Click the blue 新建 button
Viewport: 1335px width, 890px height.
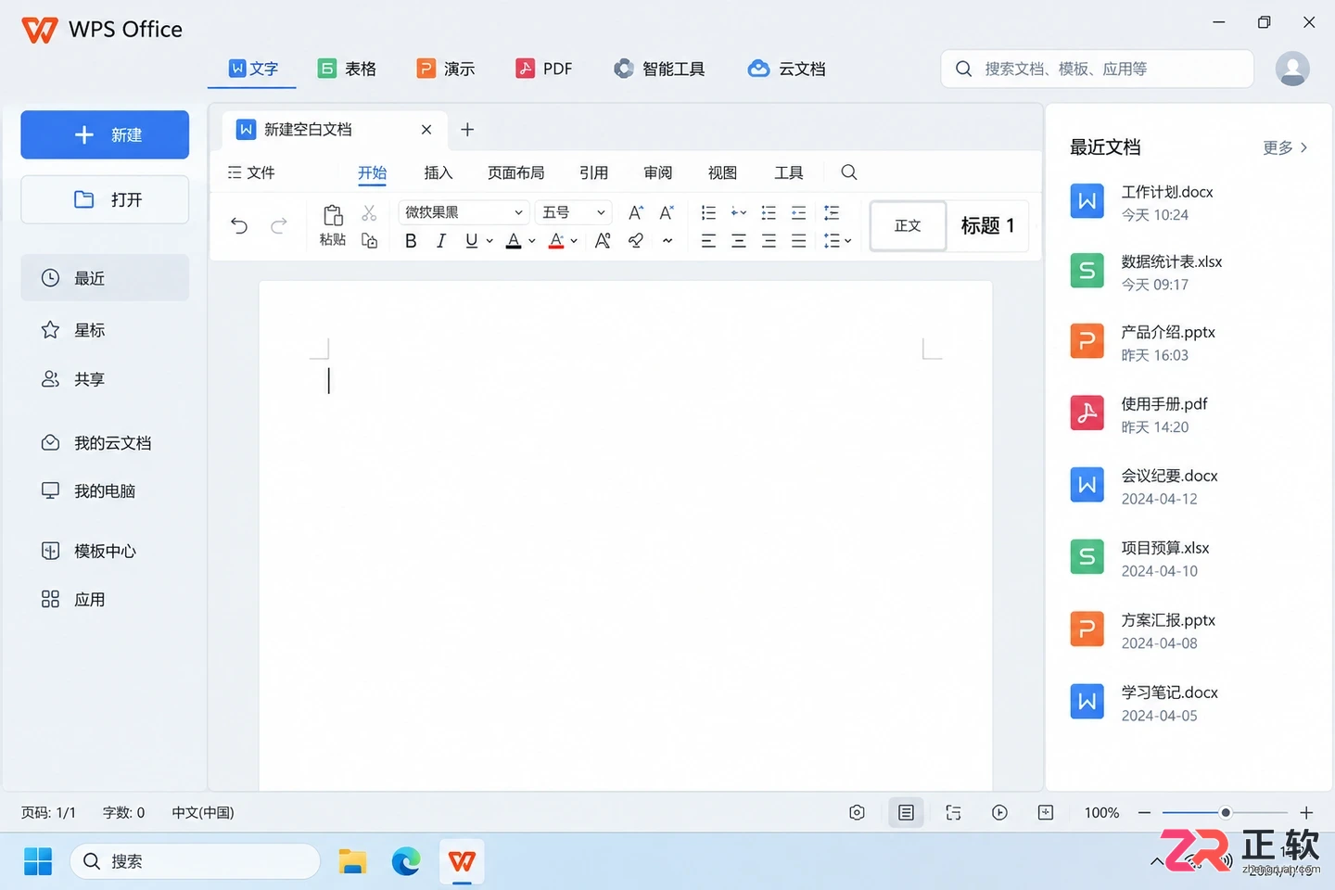click(x=105, y=134)
